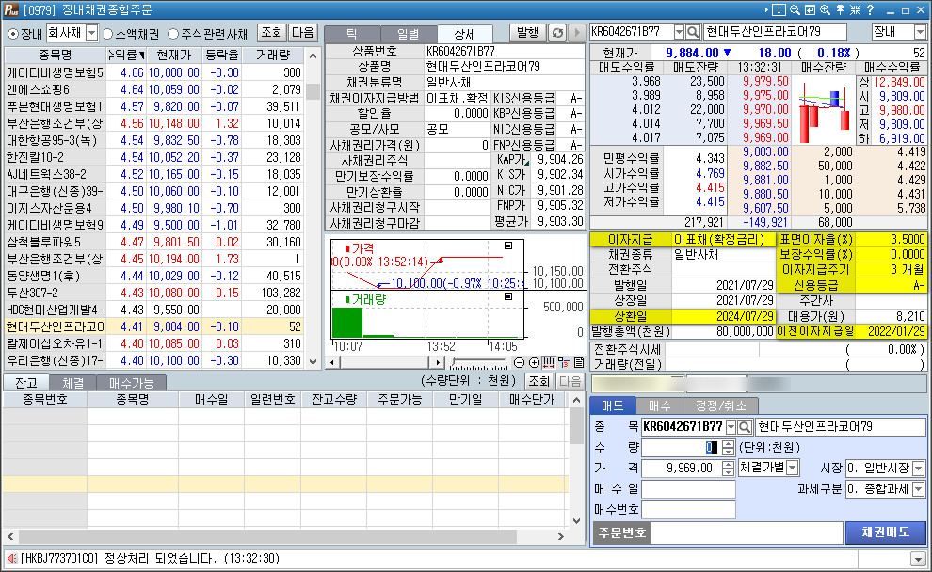Switch to the 틱 tab
Image resolution: width=932 pixels, height=572 pixels.
352,34
